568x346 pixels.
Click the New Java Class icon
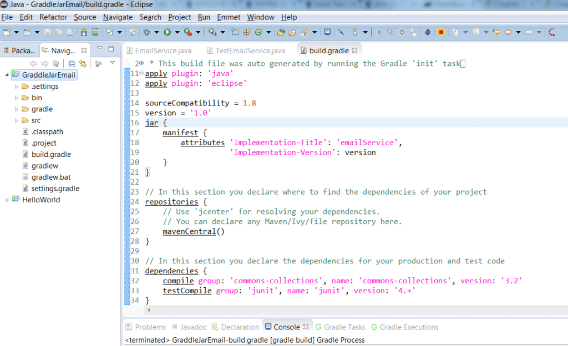[258, 32]
